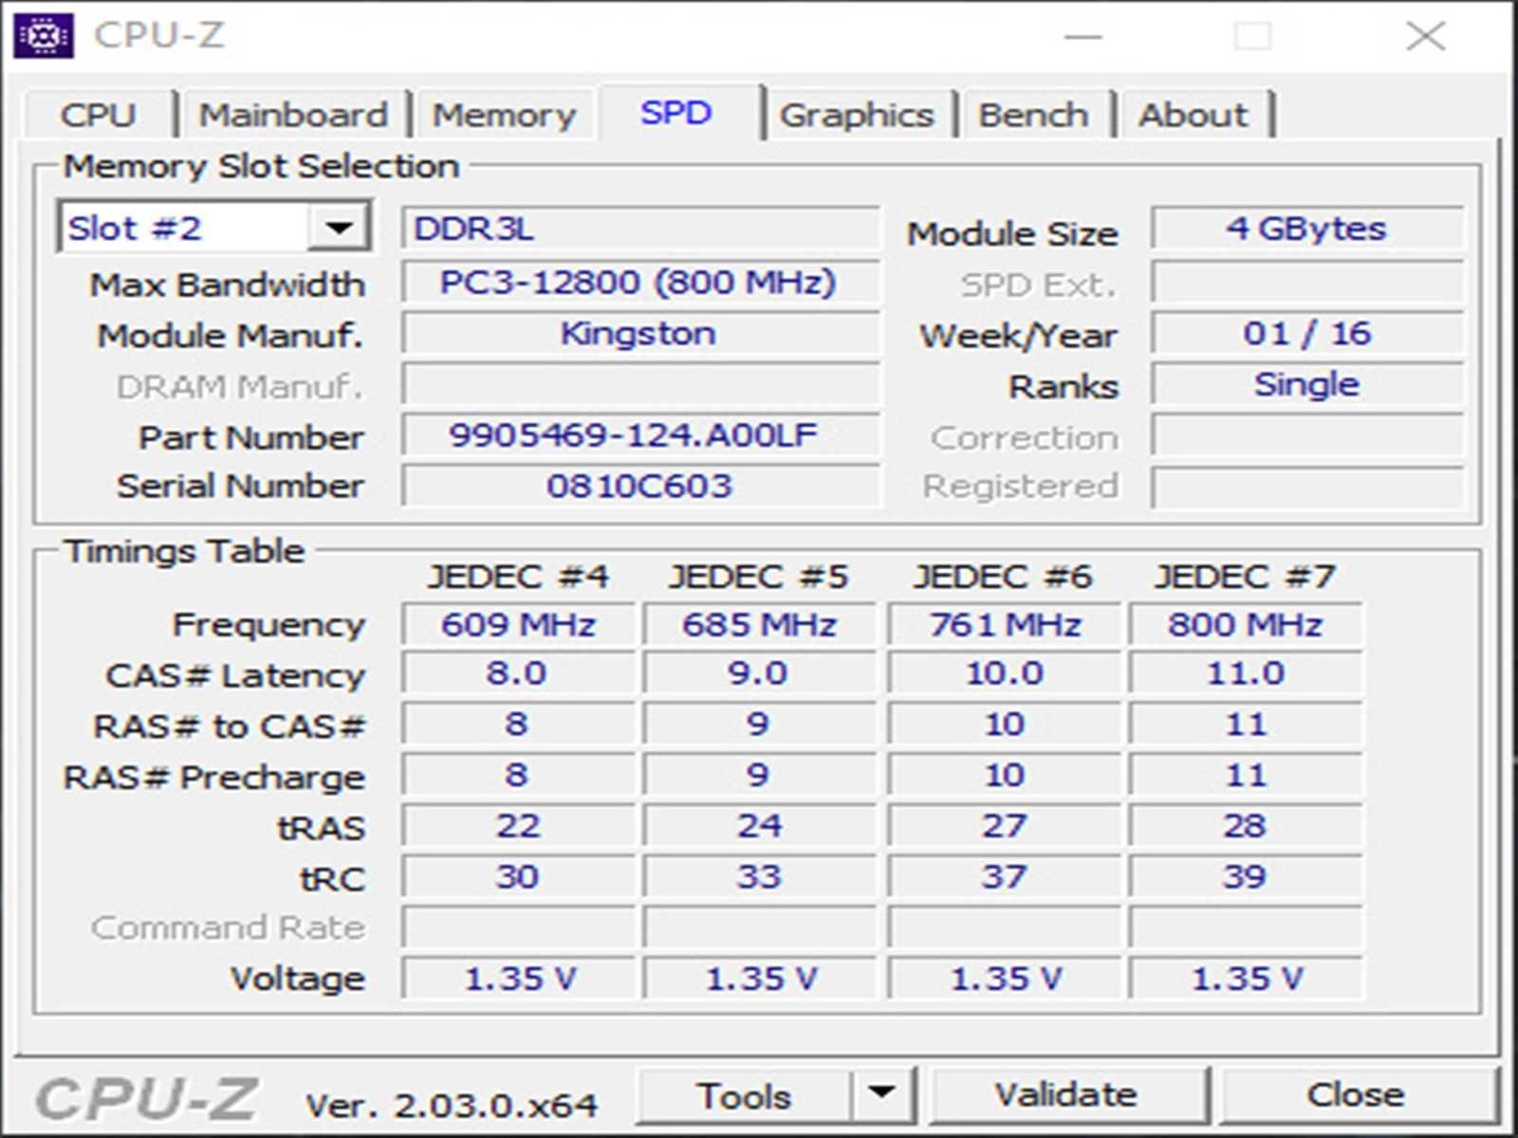
Task: Click tRC value 30
Action: 518,876
